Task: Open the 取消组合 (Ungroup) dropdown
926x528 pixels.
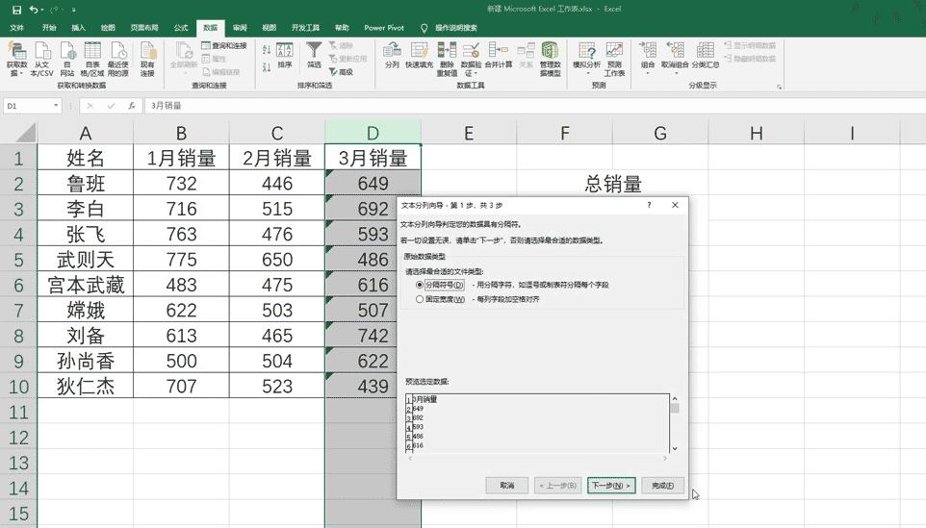Action: tap(675, 58)
